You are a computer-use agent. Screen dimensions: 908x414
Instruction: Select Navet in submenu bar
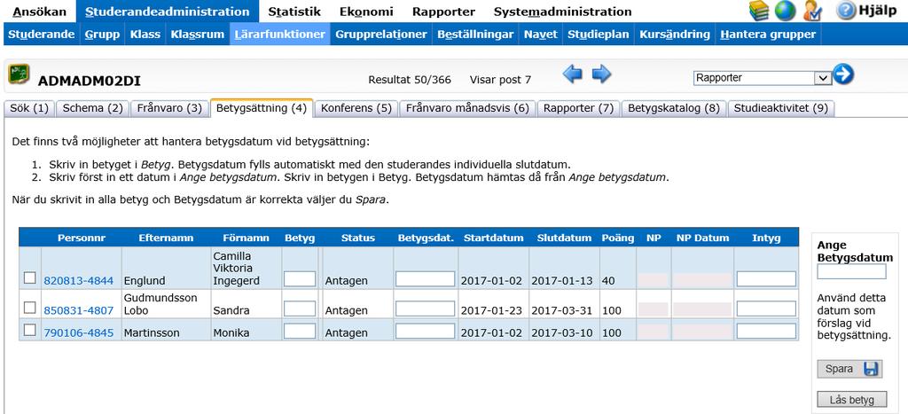pos(541,35)
